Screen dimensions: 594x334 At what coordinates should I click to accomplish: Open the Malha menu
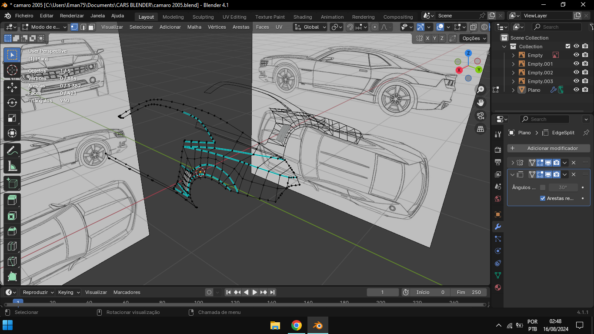(x=194, y=27)
